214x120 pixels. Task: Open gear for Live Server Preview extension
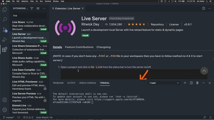[x=45, y=101]
